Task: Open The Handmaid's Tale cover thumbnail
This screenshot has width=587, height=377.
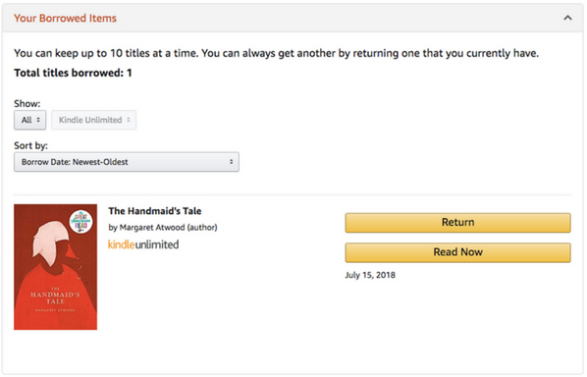Action: click(x=55, y=267)
